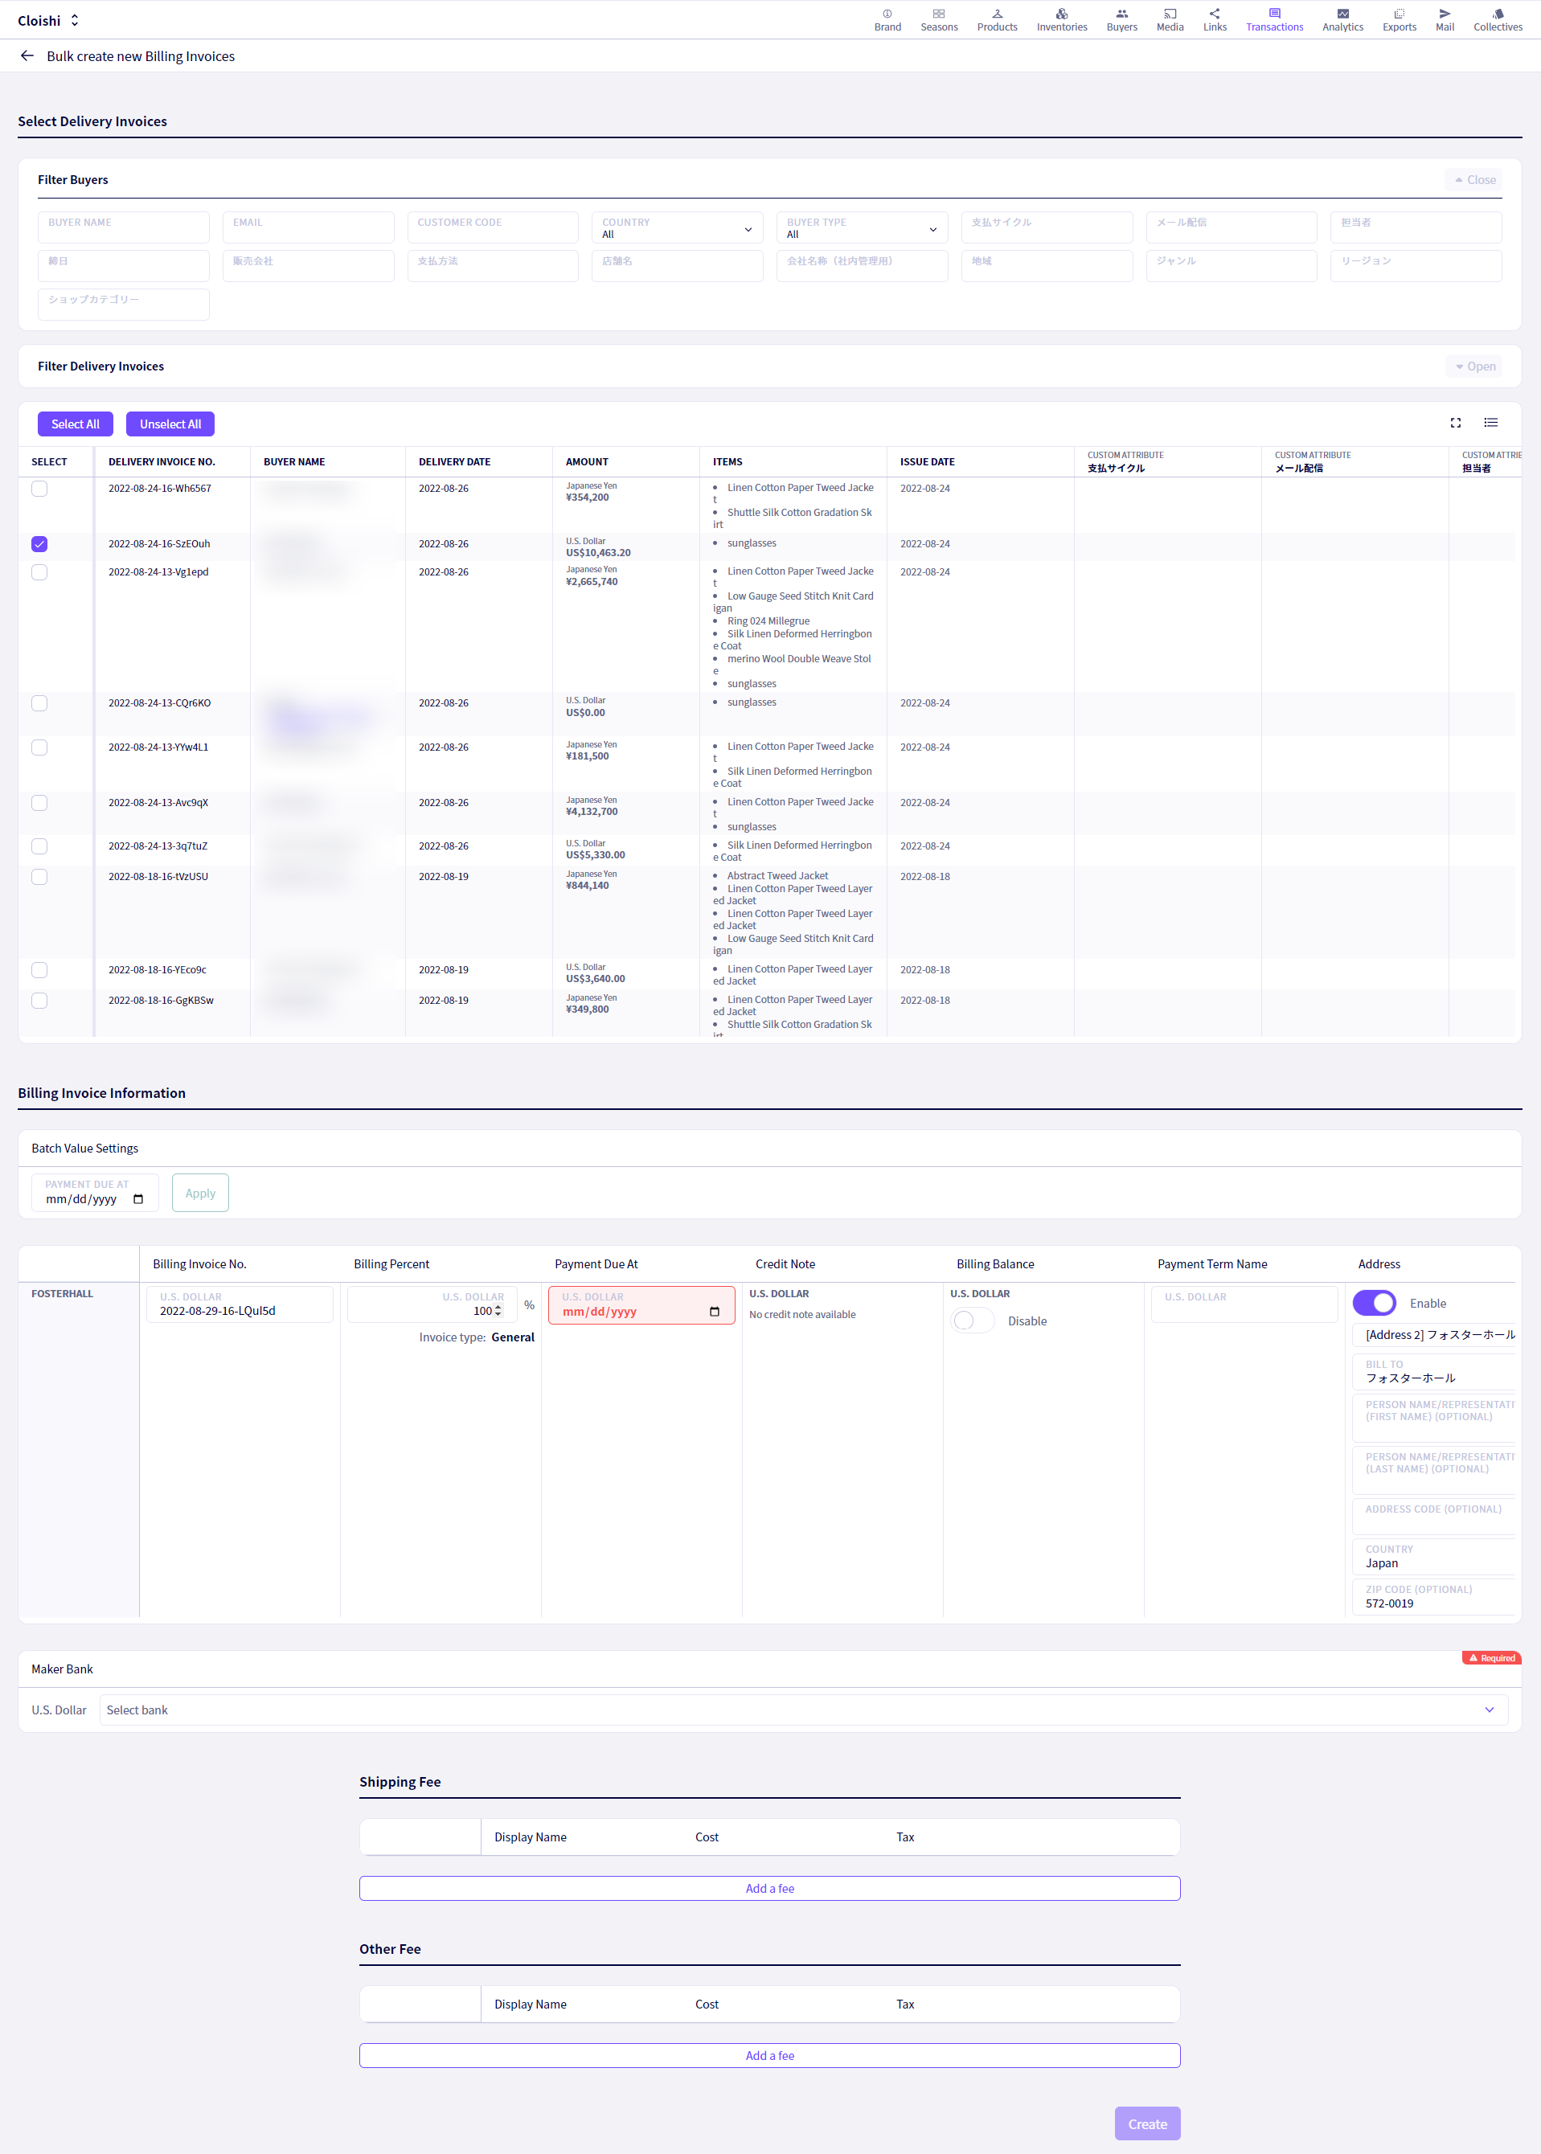Toggle fullscreen table view icon
Viewport: 1541px width, 2154px height.
click(x=1455, y=423)
